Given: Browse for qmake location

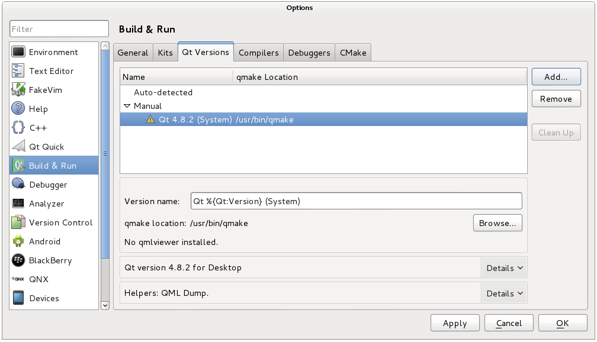Looking at the screenshot, I should click(x=497, y=223).
